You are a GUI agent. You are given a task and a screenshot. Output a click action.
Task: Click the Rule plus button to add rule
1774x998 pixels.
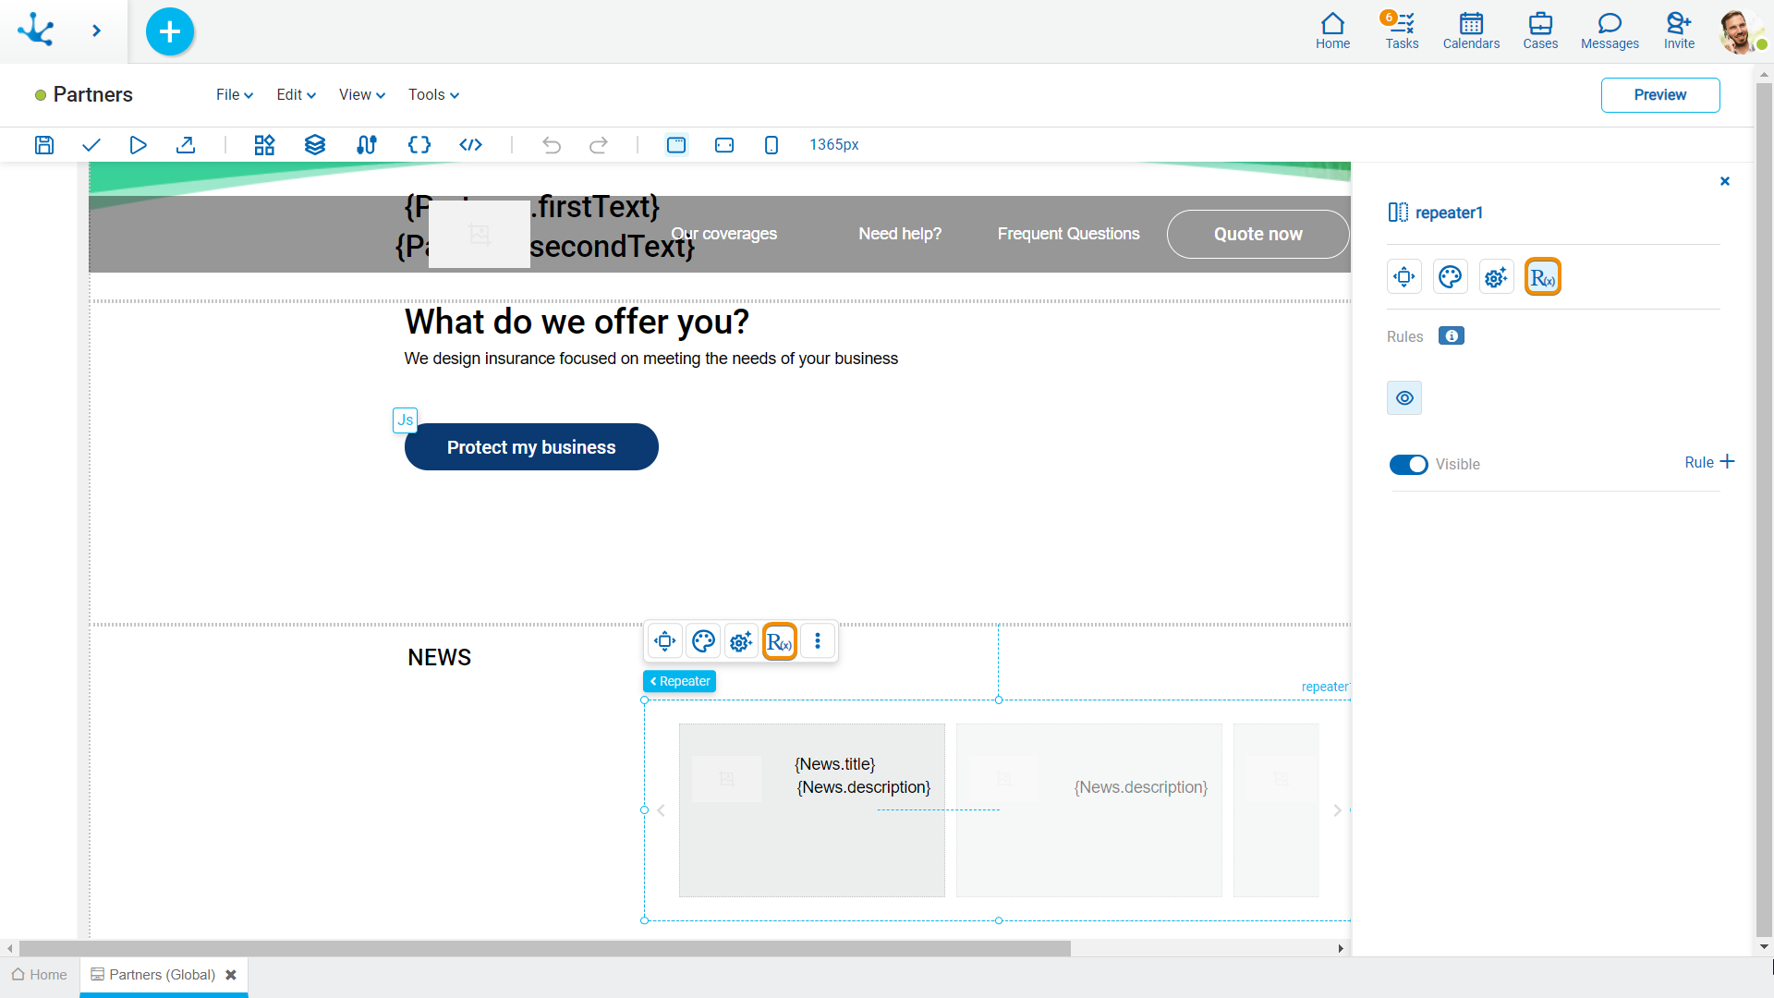(1708, 462)
